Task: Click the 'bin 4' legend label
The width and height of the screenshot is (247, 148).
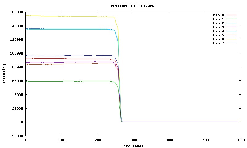Action: [x=219, y=31]
